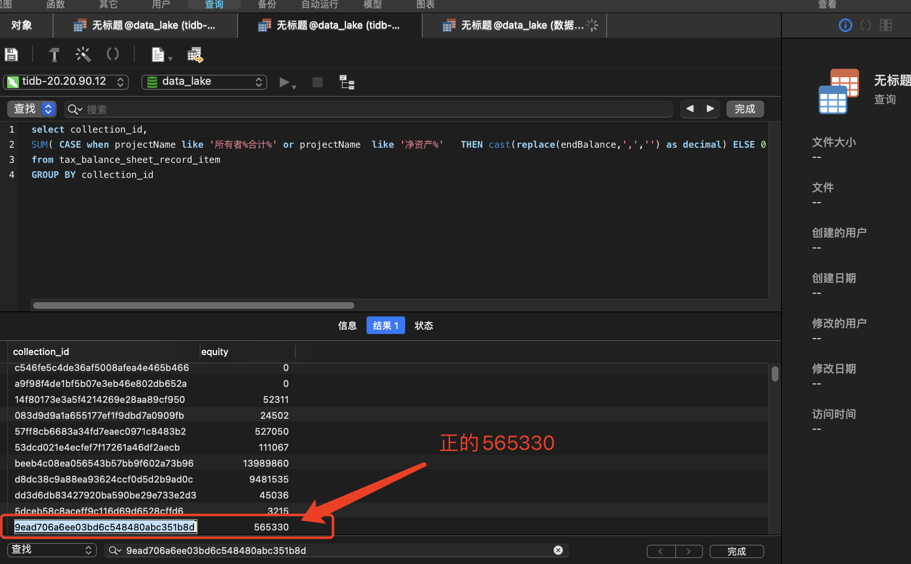Viewport: 911px width, 564px height.
Task: Toggle the split layout pane icon
Action: click(x=886, y=25)
